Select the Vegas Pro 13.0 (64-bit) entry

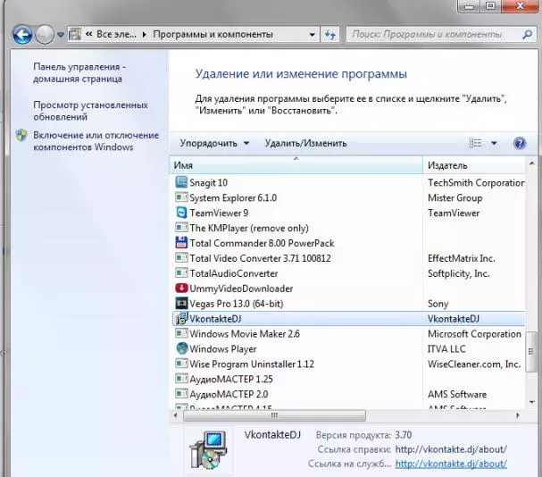click(x=348, y=304)
